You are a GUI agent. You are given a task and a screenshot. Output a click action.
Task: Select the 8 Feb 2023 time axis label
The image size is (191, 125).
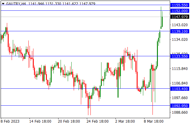tap(10, 121)
